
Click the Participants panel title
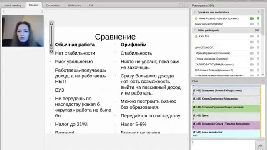coord(203,5)
